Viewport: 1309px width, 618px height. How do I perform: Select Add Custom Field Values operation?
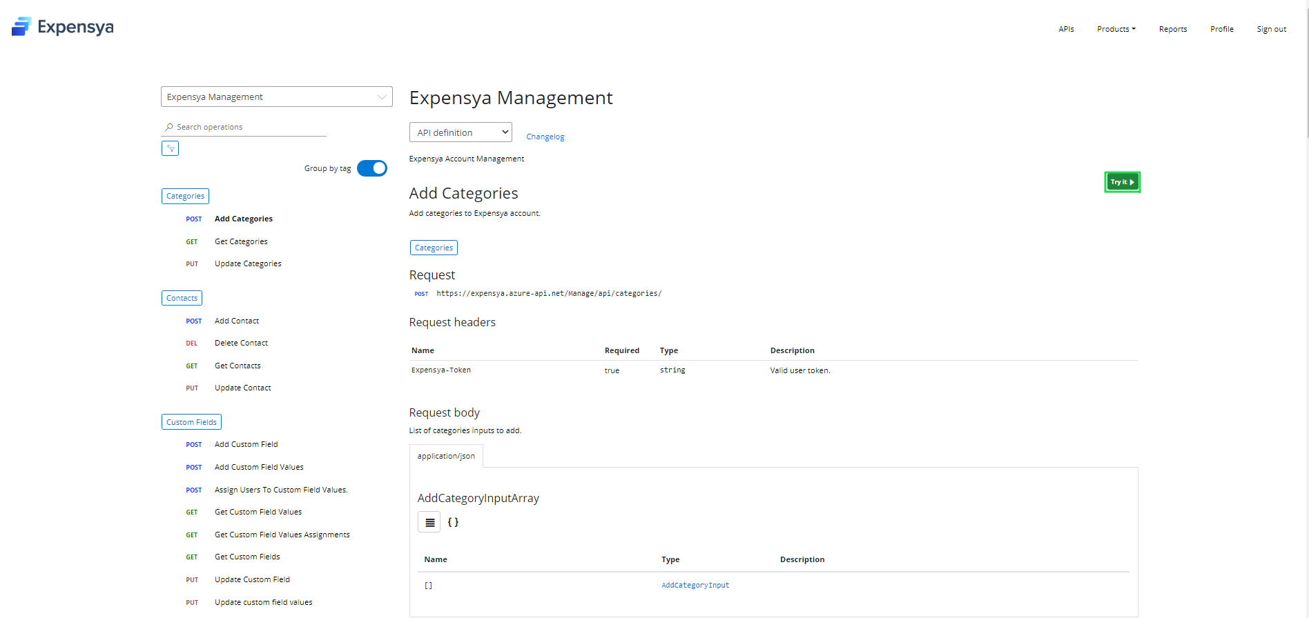pyautogui.click(x=259, y=467)
